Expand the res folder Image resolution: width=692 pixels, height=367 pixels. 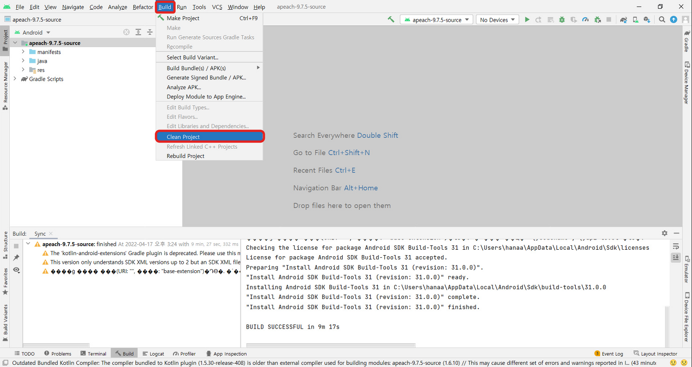pyautogui.click(x=23, y=70)
